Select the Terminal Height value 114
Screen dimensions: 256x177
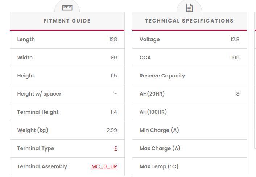[114, 112]
